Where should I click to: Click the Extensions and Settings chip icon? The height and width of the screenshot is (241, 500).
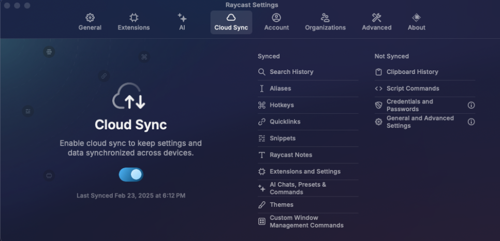[262, 172]
